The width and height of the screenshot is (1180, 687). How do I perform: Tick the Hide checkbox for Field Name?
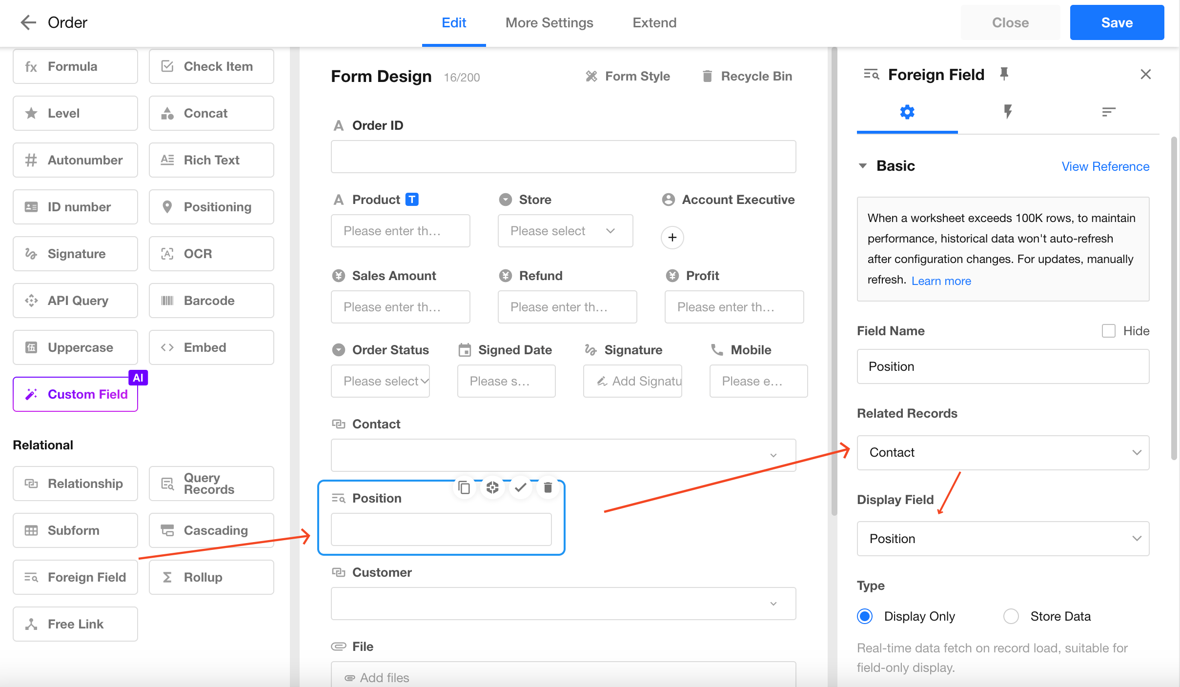coord(1108,331)
